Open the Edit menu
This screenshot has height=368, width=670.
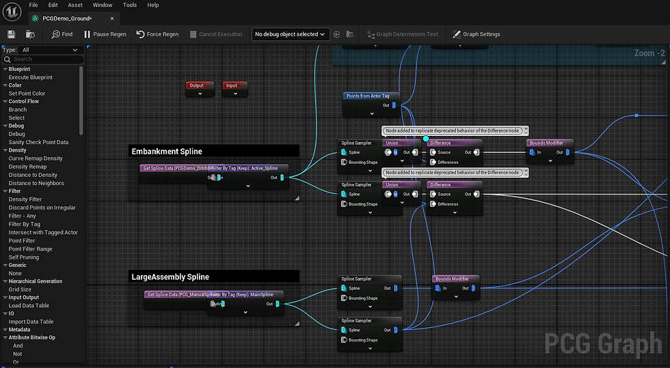pos(53,5)
